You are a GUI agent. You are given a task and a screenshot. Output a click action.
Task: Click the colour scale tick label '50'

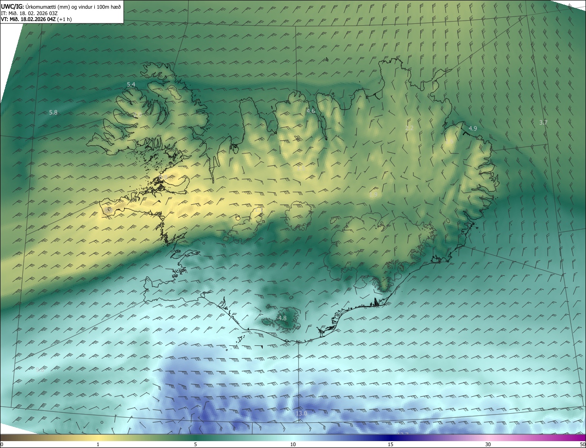click(582, 444)
